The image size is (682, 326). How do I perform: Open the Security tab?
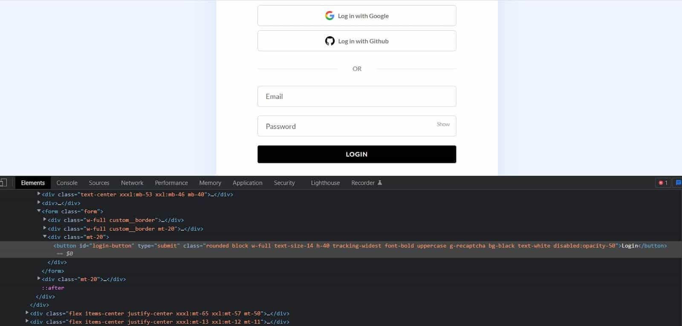(284, 183)
